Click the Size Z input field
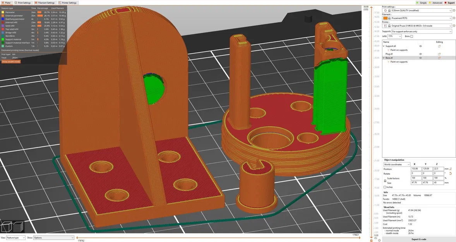 [x=438, y=183]
